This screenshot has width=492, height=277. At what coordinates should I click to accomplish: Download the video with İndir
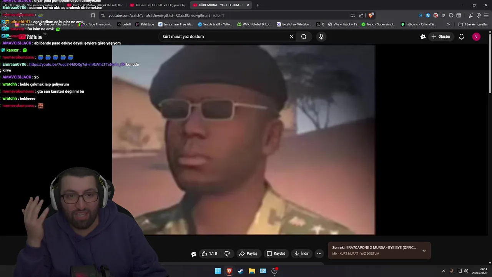pyautogui.click(x=301, y=254)
